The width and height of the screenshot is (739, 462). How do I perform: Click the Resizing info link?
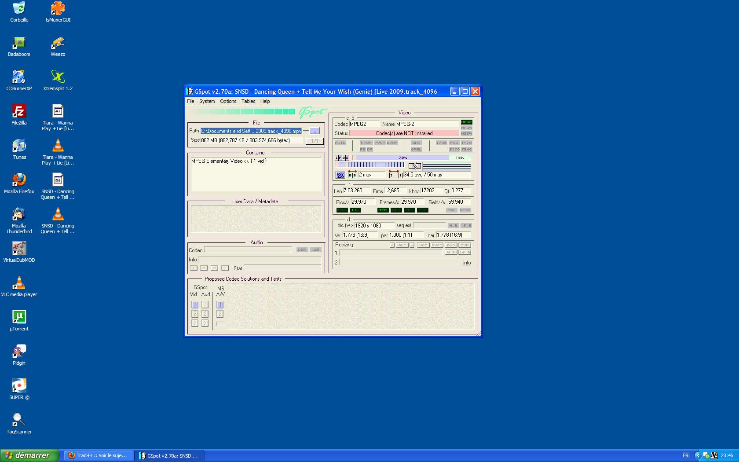click(467, 263)
